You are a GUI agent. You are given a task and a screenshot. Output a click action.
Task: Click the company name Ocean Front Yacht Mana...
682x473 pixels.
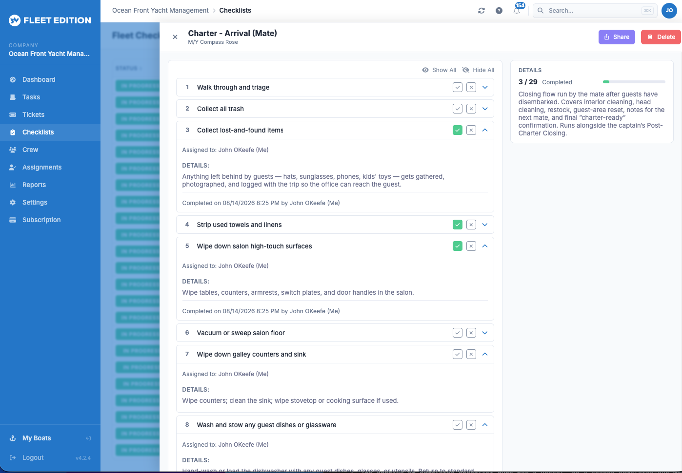[49, 54]
